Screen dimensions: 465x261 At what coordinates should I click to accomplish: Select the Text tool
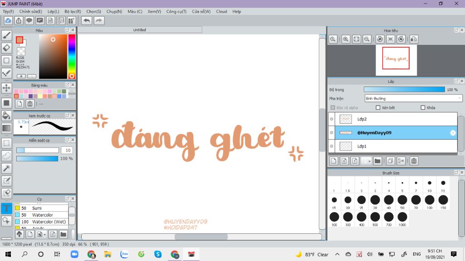6,208
